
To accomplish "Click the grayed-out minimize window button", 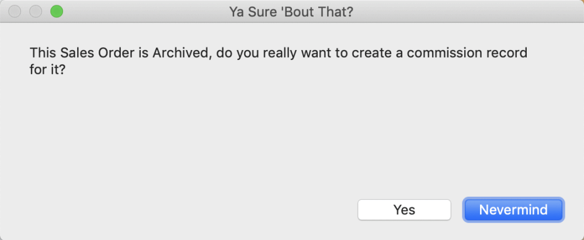I will [36, 11].
